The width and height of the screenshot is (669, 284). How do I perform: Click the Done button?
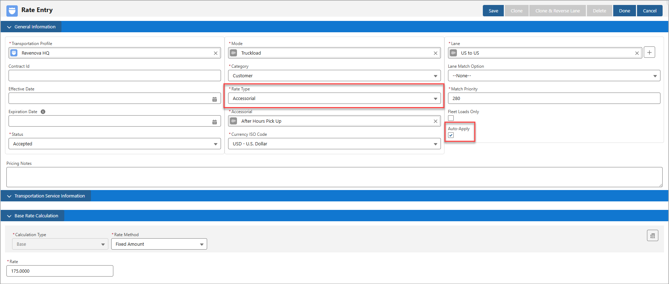click(x=625, y=11)
